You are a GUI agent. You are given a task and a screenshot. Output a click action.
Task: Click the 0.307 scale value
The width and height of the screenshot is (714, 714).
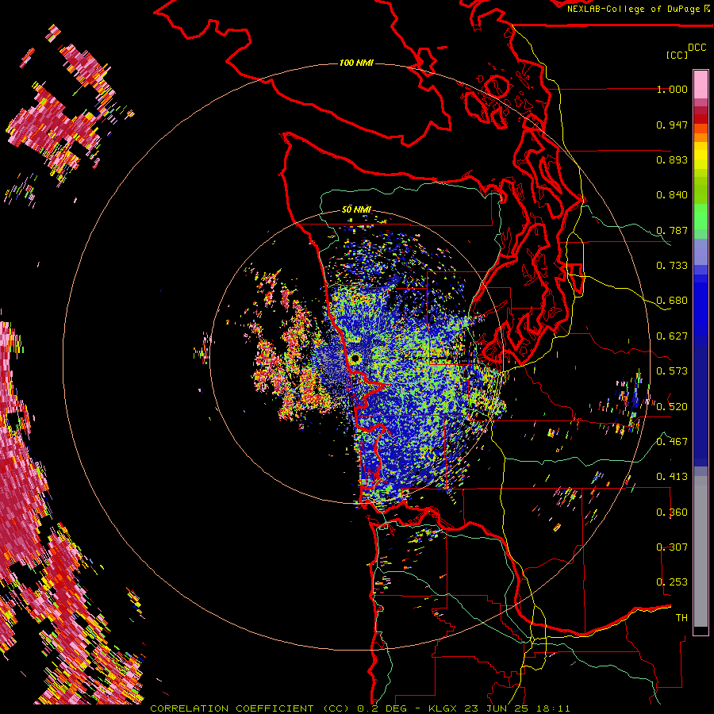pyautogui.click(x=672, y=547)
